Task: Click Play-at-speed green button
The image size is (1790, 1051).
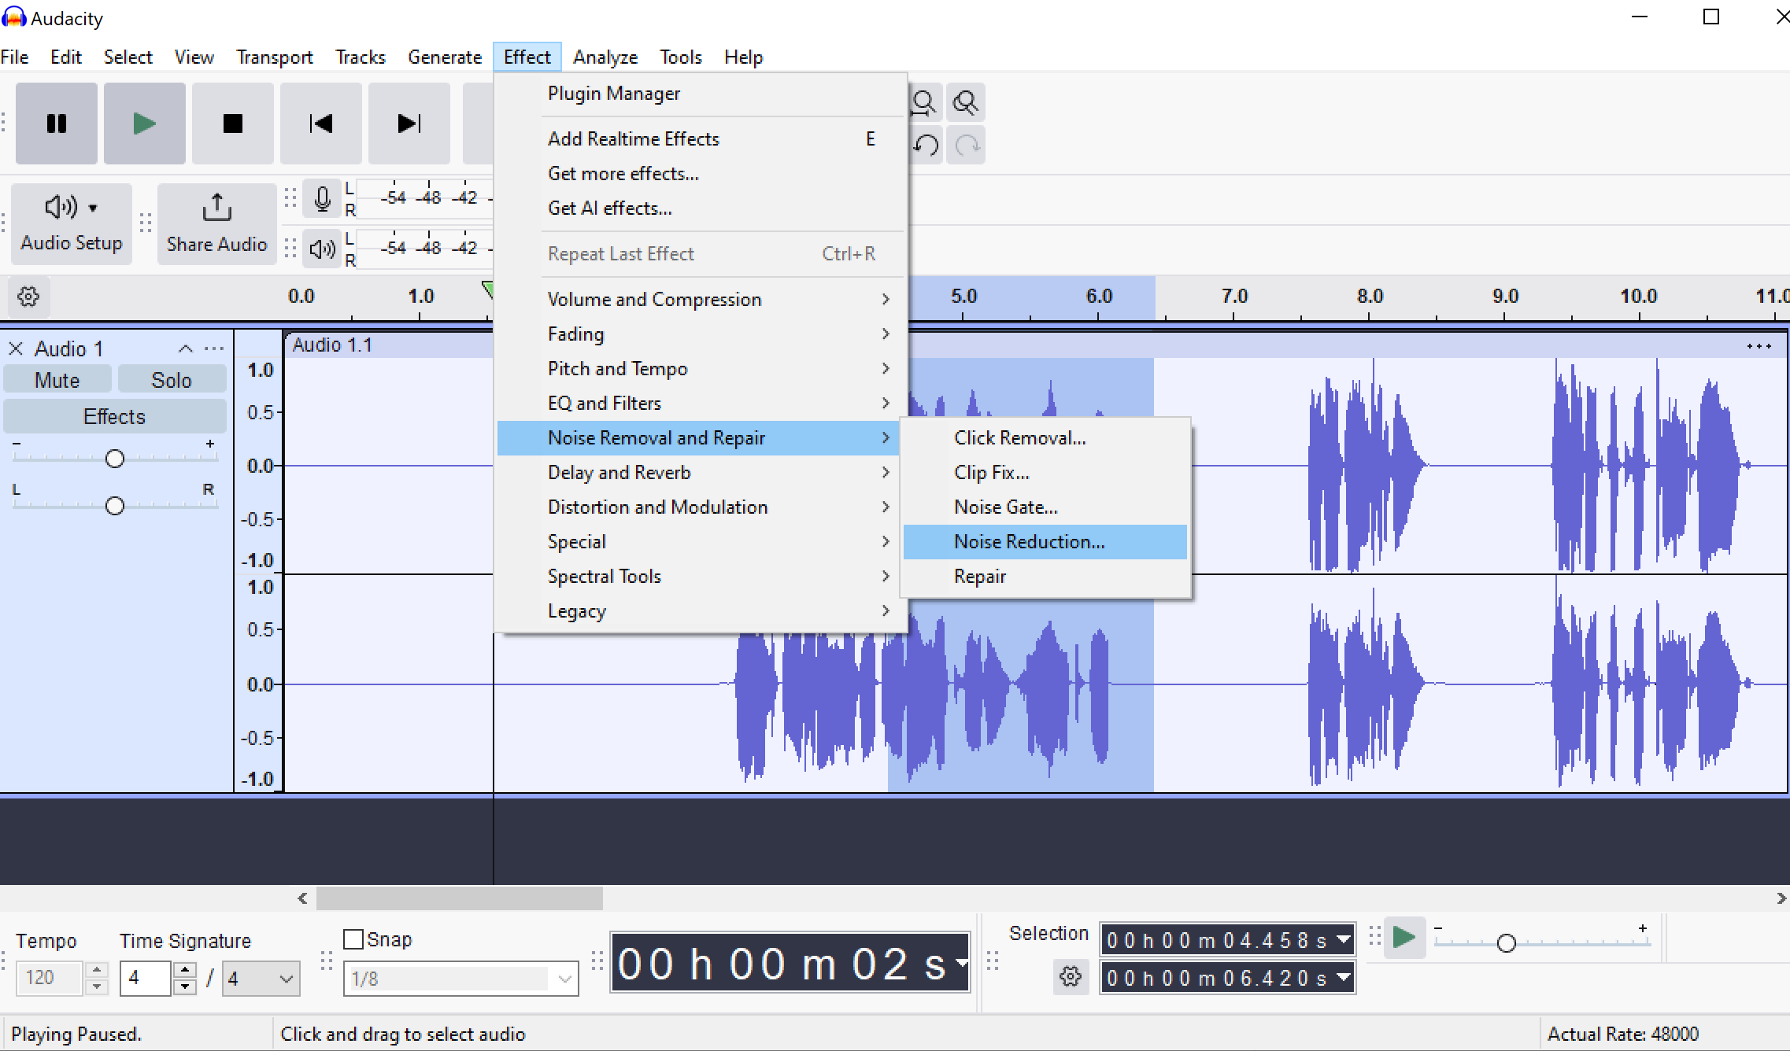Action: (1404, 938)
